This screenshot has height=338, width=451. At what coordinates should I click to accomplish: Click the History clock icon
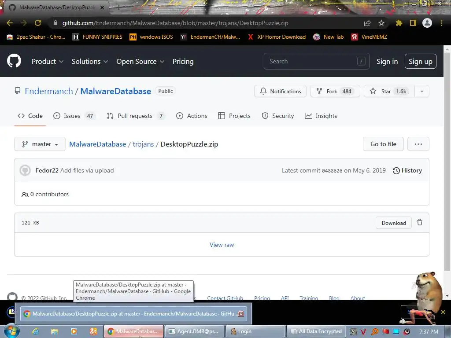click(396, 170)
